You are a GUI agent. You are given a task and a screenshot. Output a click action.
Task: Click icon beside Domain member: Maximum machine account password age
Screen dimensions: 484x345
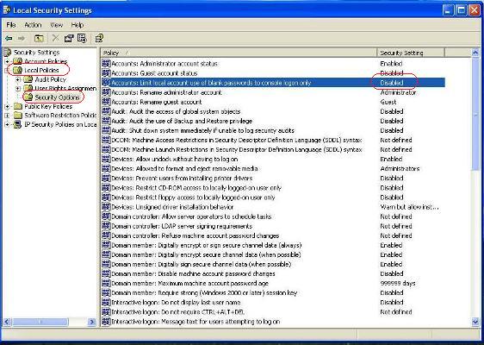pyautogui.click(x=106, y=283)
